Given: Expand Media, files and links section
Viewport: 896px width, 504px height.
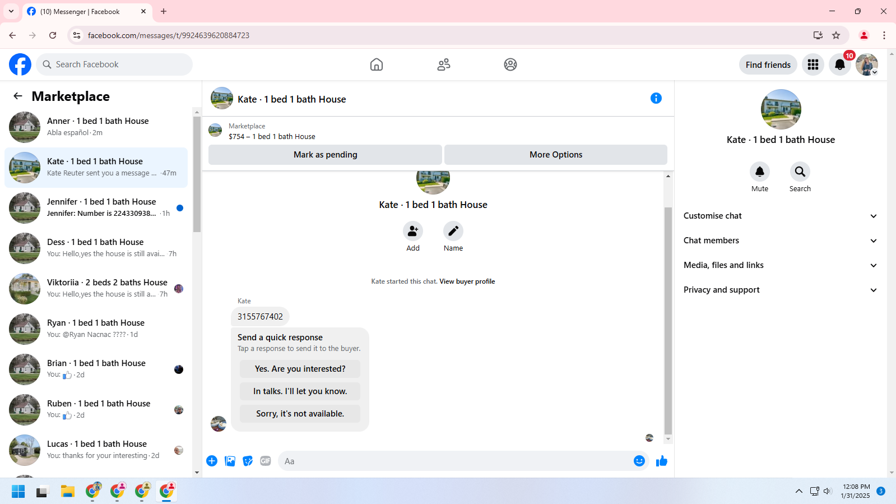Looking at the screenshot, I should pos(781,265).
